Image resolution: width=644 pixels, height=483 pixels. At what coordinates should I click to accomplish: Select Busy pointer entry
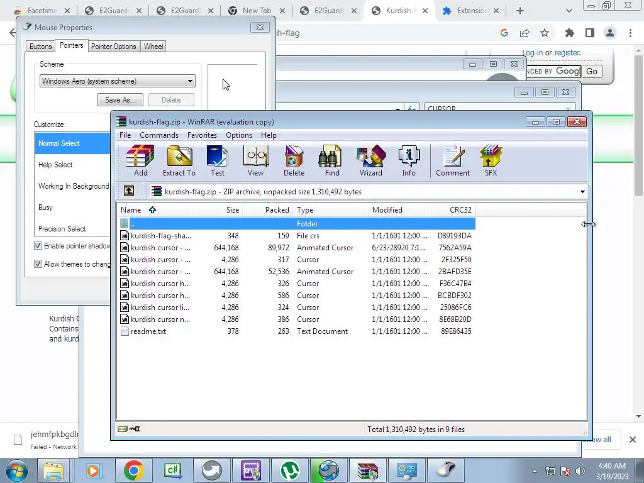[x=72, y=208]
